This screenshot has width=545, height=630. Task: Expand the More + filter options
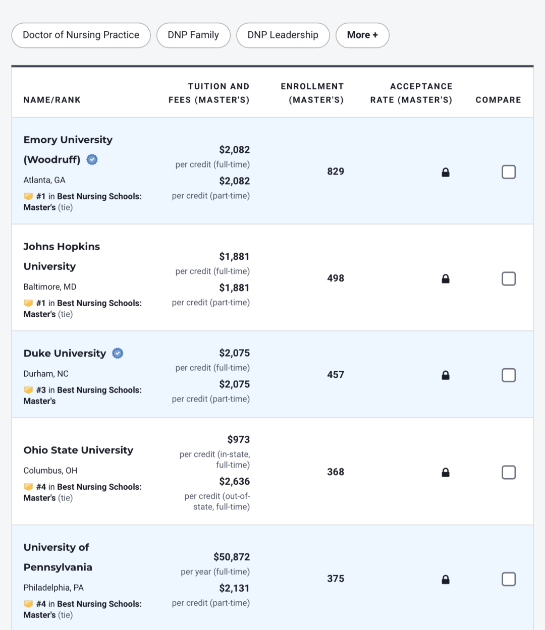click(x=362, y=35)
